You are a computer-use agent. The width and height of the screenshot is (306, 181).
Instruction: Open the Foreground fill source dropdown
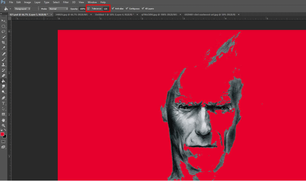(22, 9)
